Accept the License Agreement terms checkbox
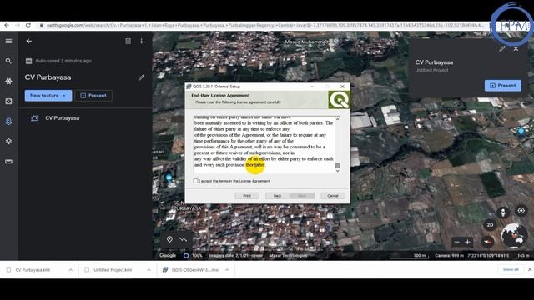Image resolution: width=534 pixels, height=300 pixels. pos(195,181)
